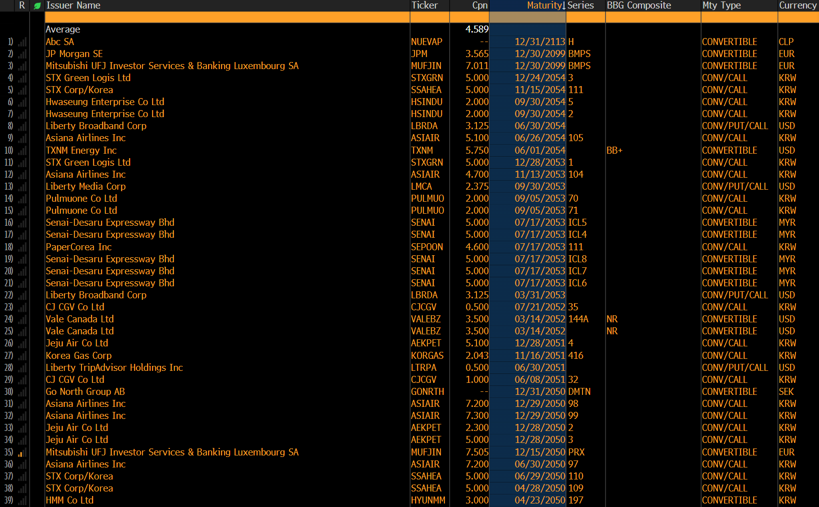Click chart icon in row 13 Liberty Media

(22, 187)
